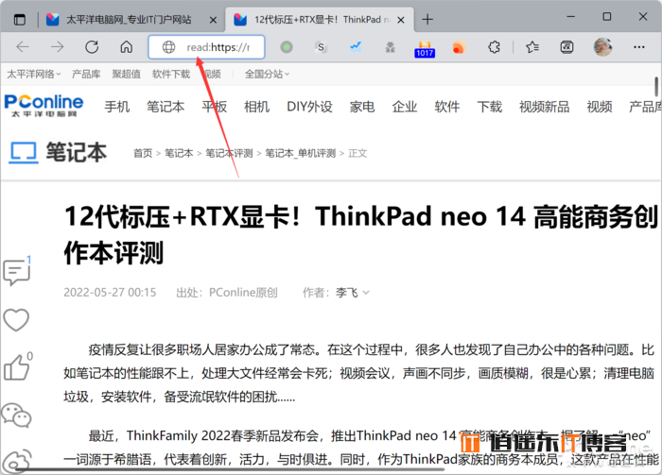This screenshot has height=475, width=662.
Task: Click the article headline text
Action: (x=361, y=234)
